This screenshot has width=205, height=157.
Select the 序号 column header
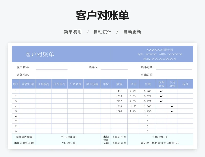click(x=16, y=84)
